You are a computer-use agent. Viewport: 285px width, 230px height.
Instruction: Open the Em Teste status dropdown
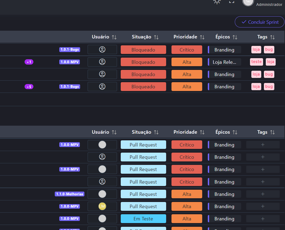pos(143,219)
